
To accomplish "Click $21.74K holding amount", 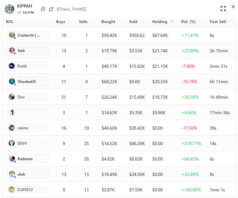I will tap(160, 51).
